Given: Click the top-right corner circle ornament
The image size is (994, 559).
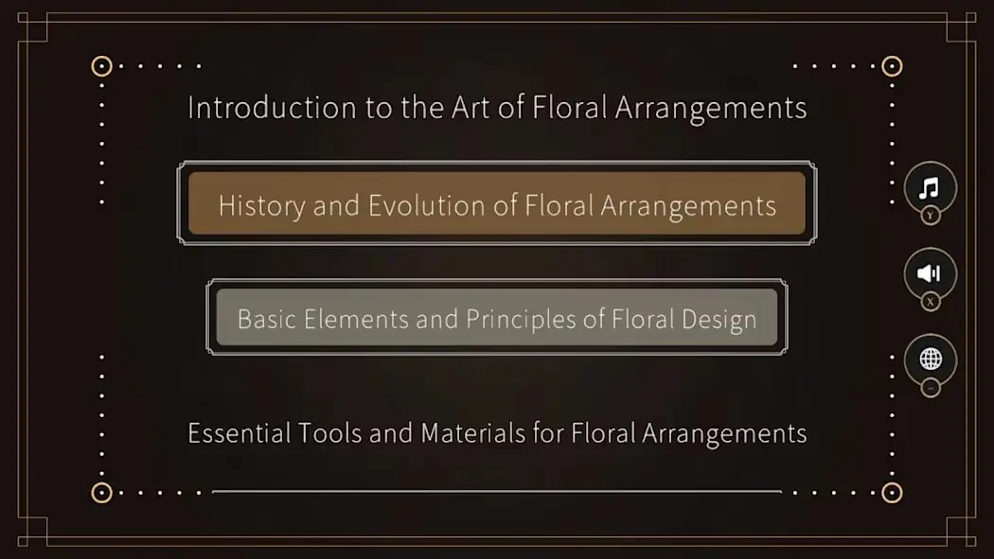Looking at the screenshot, I should (x=891, y=66).
